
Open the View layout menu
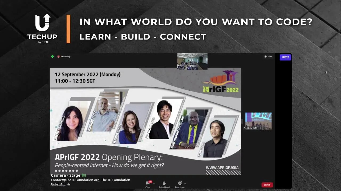(x=268, y=57)
